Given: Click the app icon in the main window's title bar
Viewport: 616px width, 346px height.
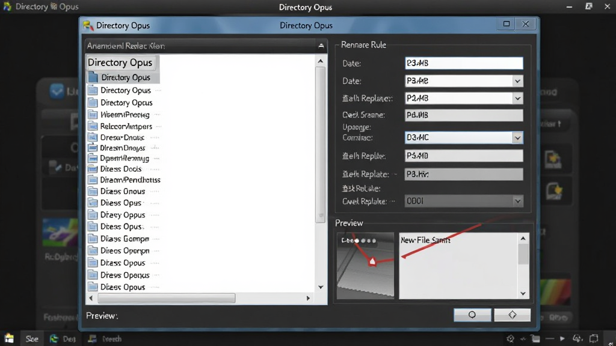Looking at the screenshot, I should (x=7, y=7).
